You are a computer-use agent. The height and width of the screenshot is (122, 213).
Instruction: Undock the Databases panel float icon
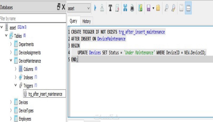pyautogui.click(x=59, y=7)
